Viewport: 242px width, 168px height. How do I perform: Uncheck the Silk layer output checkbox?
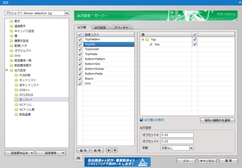pos(195,45)
